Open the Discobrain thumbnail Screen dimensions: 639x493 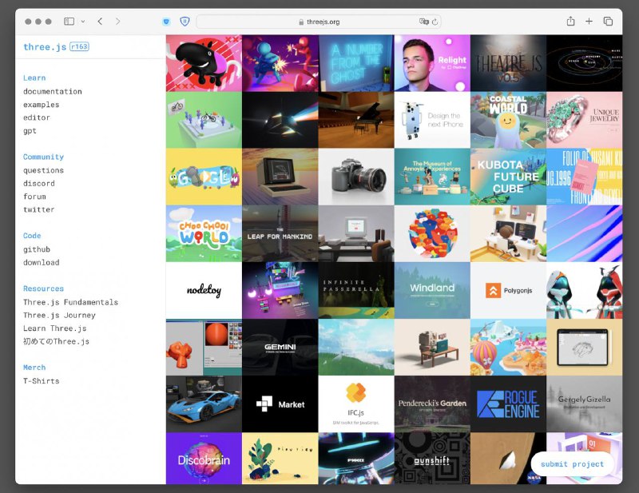click(x=204, y=459)
